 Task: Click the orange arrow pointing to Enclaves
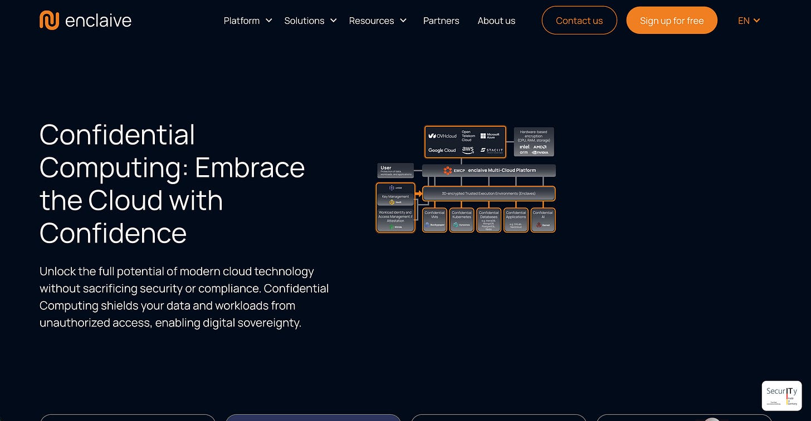tap(419, 194)
